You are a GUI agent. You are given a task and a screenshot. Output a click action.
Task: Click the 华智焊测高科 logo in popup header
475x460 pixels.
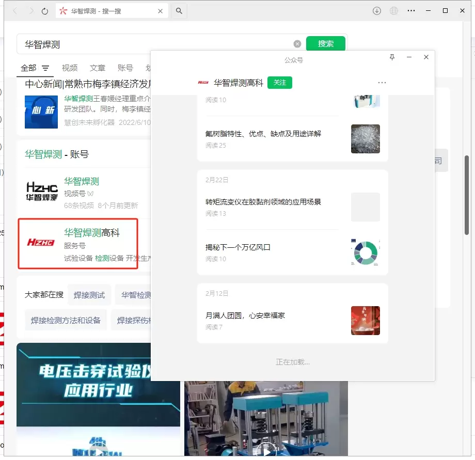tap(203, 83)
